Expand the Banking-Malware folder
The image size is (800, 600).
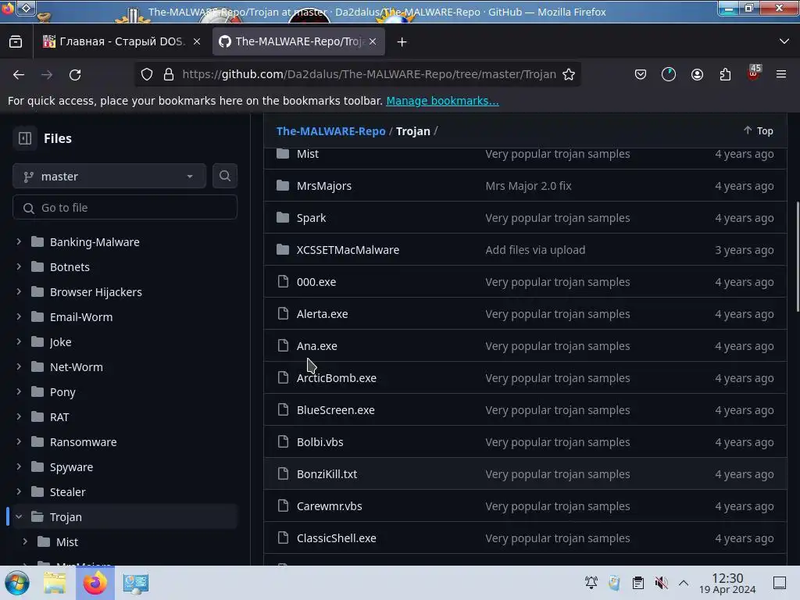[19, 241]
